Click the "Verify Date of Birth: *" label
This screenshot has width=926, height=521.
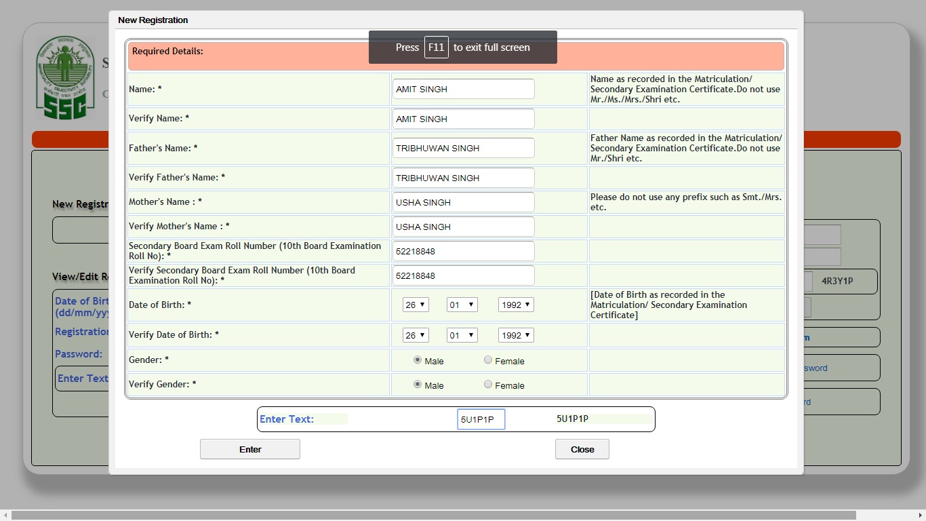pyautogui.click(x=174, y=335)
